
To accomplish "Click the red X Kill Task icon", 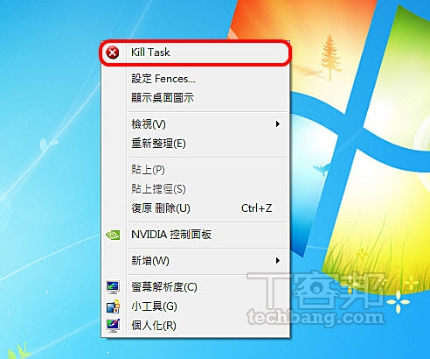I will coord(112,53).
